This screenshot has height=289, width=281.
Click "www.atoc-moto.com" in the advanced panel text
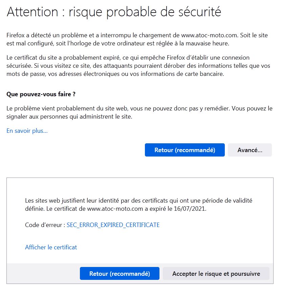click(115, 209)
